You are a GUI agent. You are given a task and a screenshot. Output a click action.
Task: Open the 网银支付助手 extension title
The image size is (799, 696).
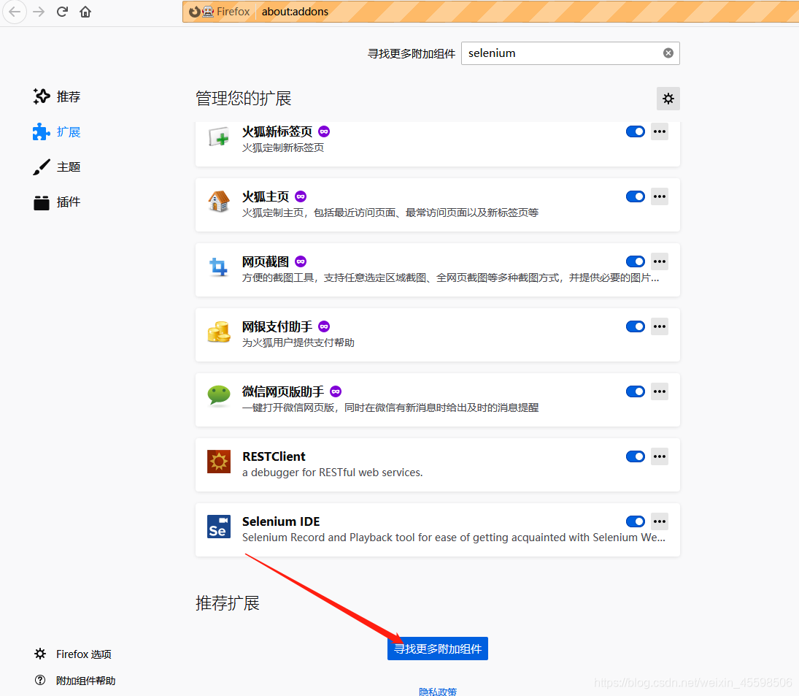(277, 326)
